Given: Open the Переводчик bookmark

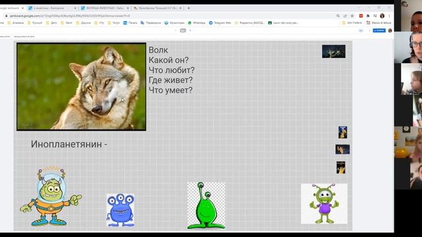Looking at the screenshot, I should (x=151, y=23).
